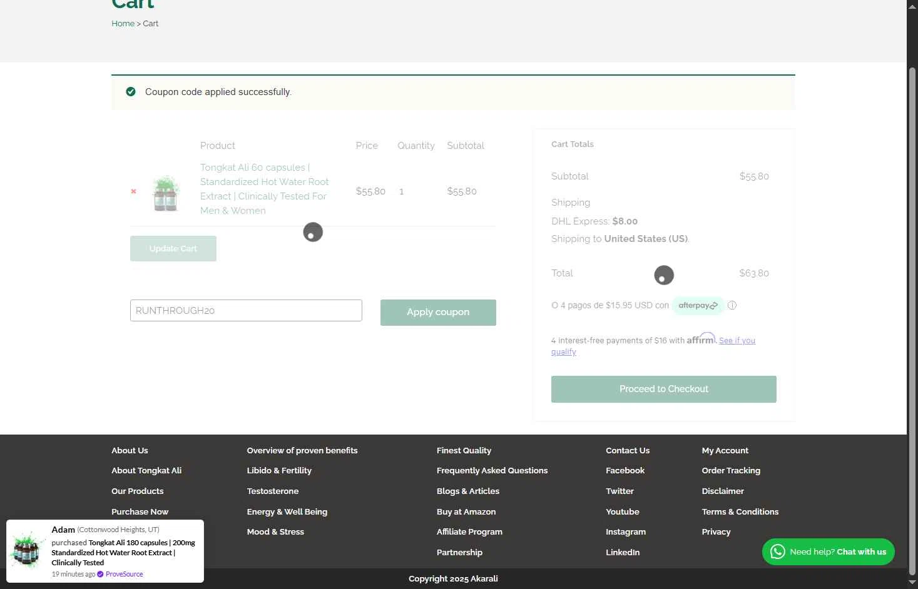918x589 pixels.
Task: Open the ProveSource verified badge
Action: (x=100, y=574)
